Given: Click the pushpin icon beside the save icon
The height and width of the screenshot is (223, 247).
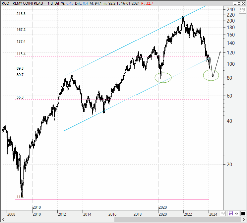Looking at the screenshot, I should tap(236, 214).
